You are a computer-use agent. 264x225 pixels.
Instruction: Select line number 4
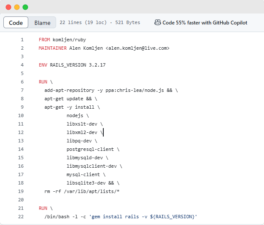click(22, 65)
